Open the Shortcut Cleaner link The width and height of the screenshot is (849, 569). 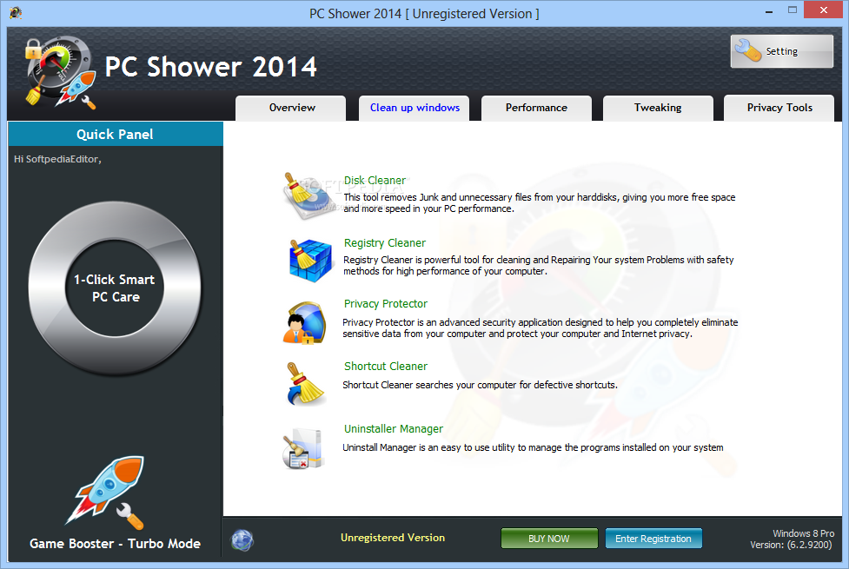386,367
